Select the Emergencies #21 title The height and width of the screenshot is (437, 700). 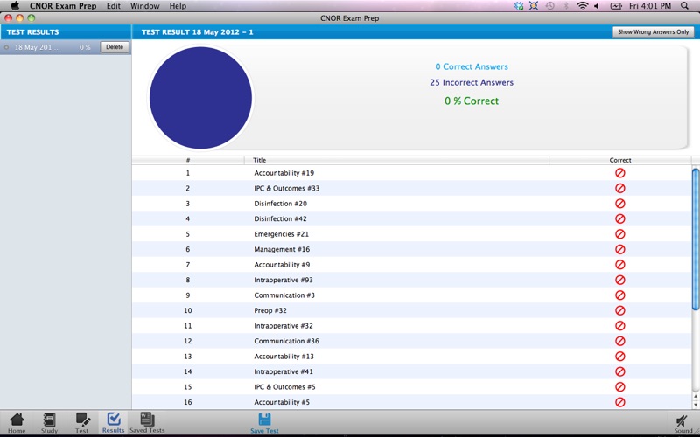[281, 234]
